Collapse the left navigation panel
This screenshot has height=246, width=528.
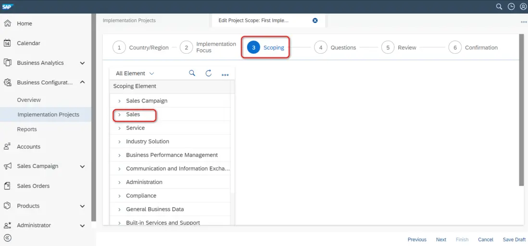(x=8, y=238)
